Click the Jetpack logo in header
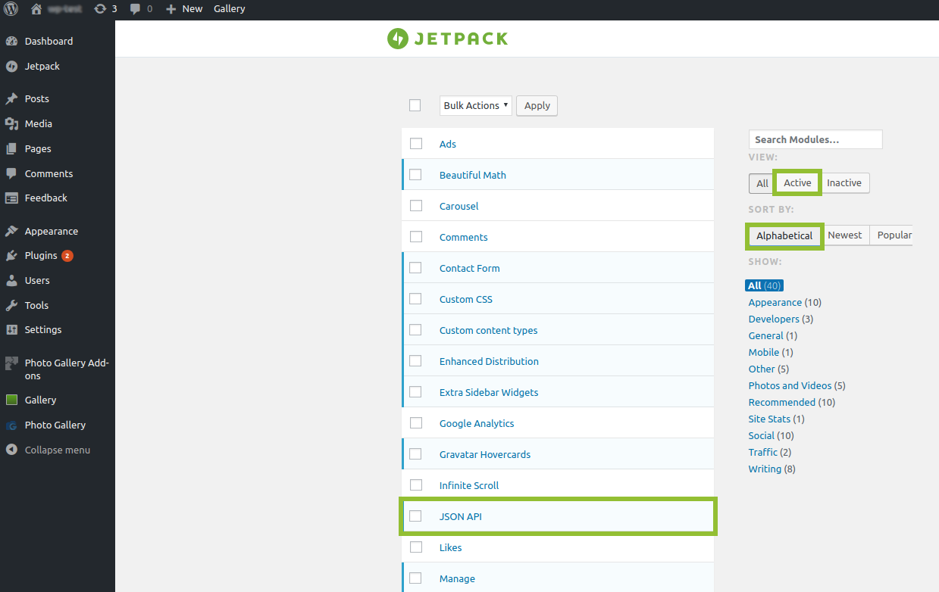 coord(447,39)
